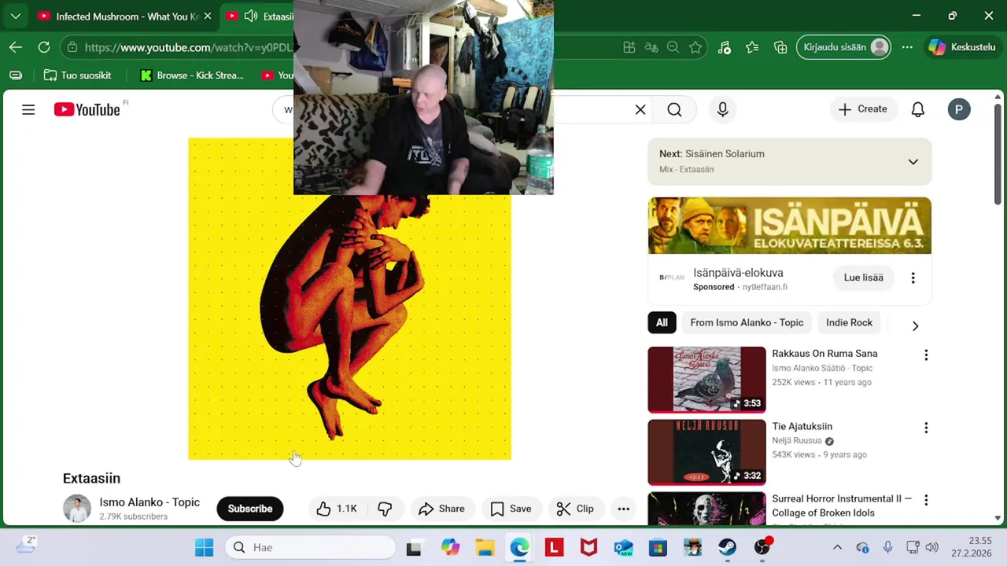Image resolution: width=1007 pixels, height=566 pixels.
Task: Click the Isänpäivä movie ad banner
Action: coord(790,226)
